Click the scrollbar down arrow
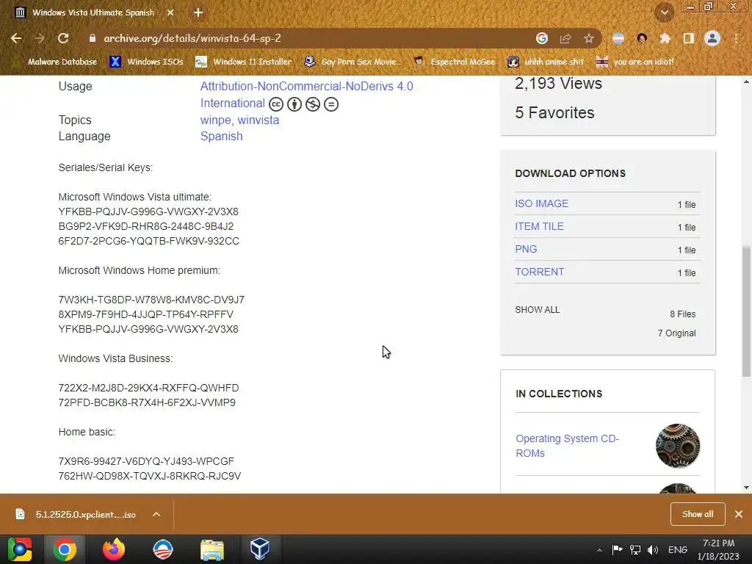Screen dimensions: 752x564 (x=746, y=488)
